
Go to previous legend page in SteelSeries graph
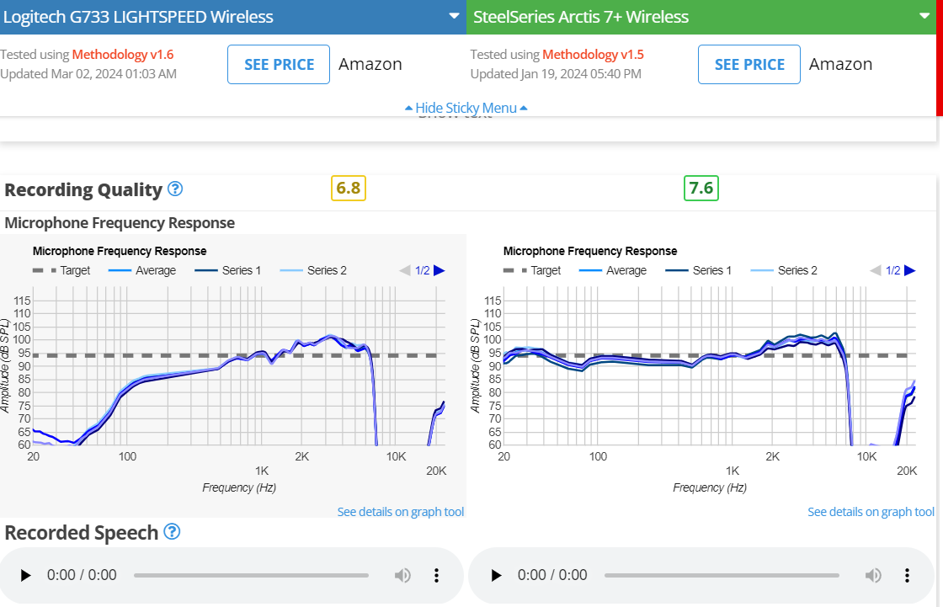[876, 271]
